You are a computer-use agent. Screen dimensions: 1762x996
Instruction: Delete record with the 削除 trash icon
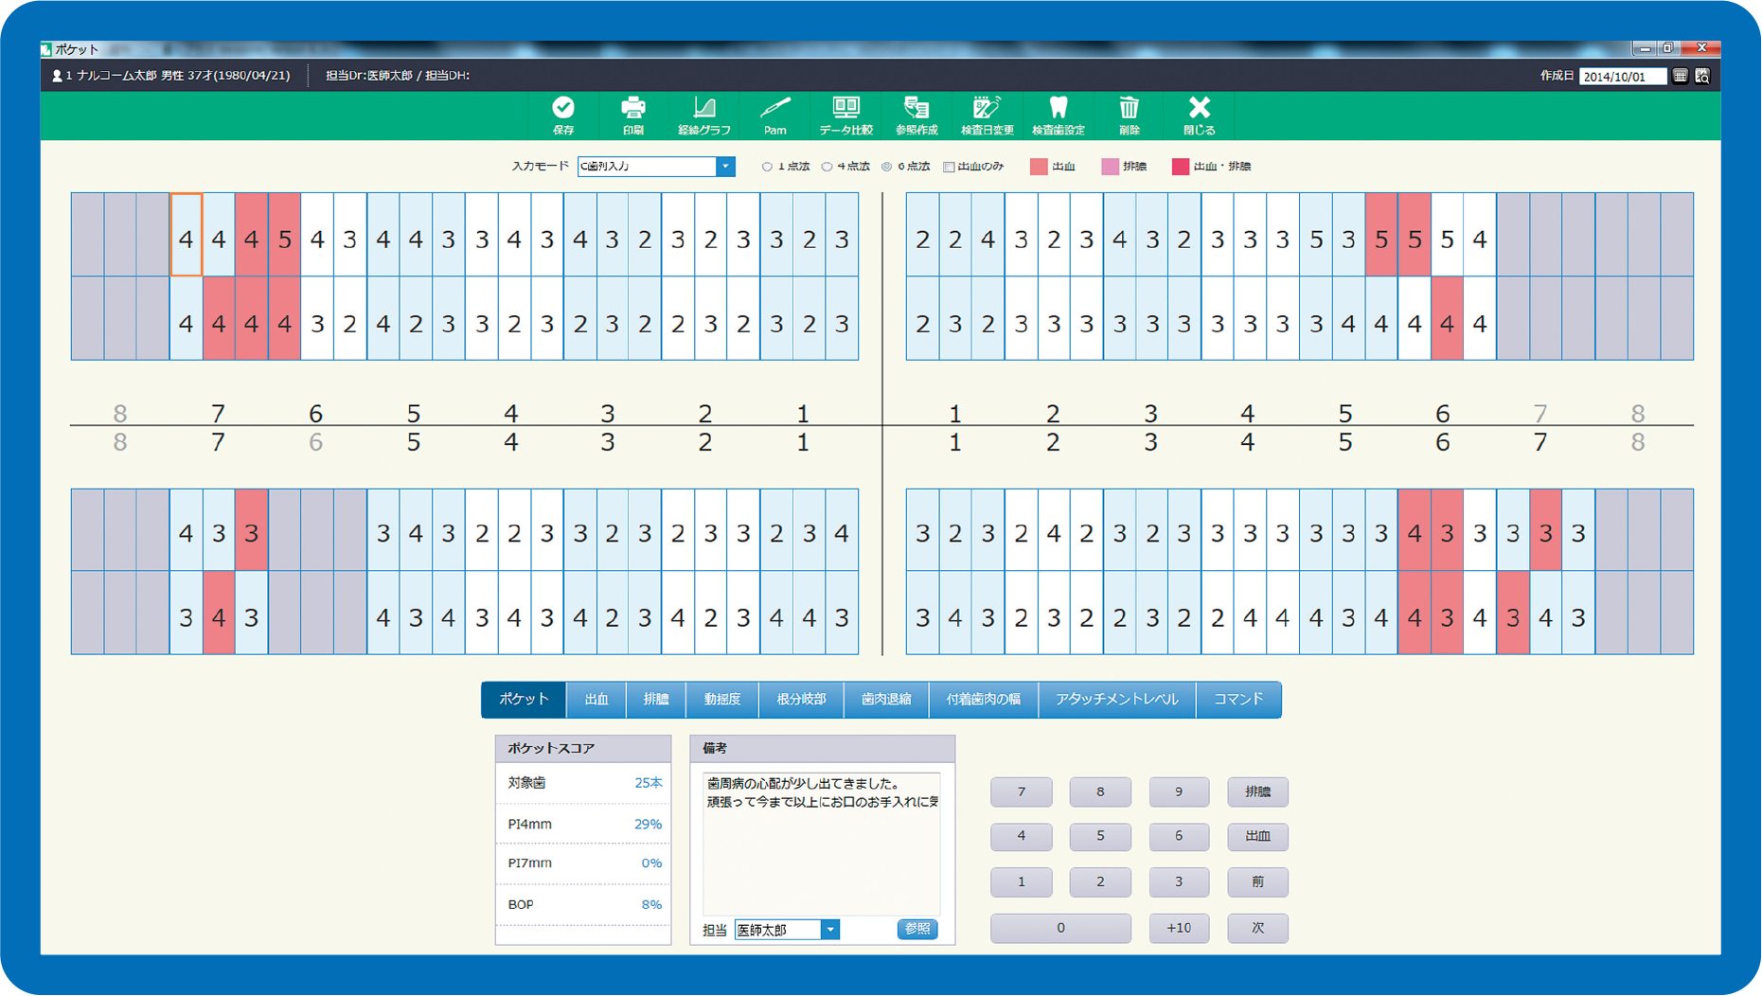[1129, 116]
